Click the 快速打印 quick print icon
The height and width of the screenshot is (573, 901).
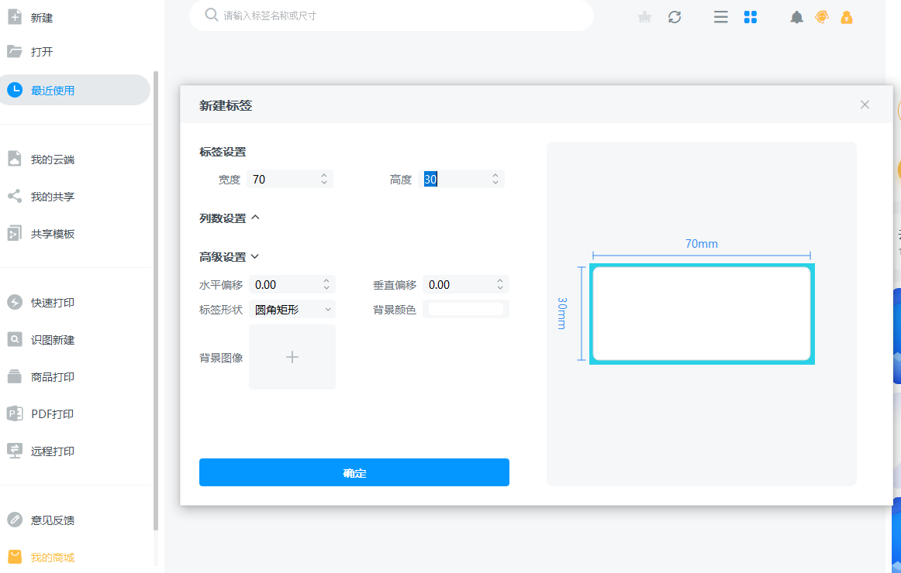coord(15,302)
